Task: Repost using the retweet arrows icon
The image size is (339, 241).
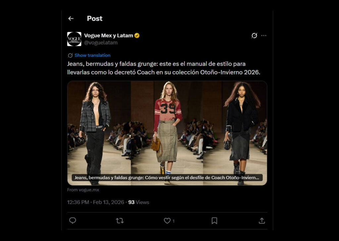Action: pos(120,220)
